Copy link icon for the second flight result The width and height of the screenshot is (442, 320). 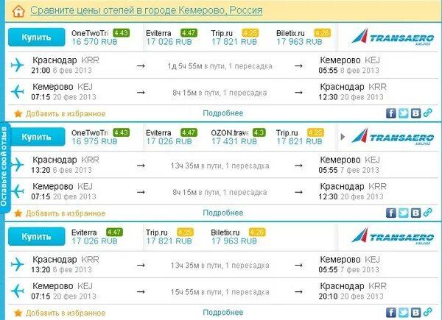tap(427, 212)
